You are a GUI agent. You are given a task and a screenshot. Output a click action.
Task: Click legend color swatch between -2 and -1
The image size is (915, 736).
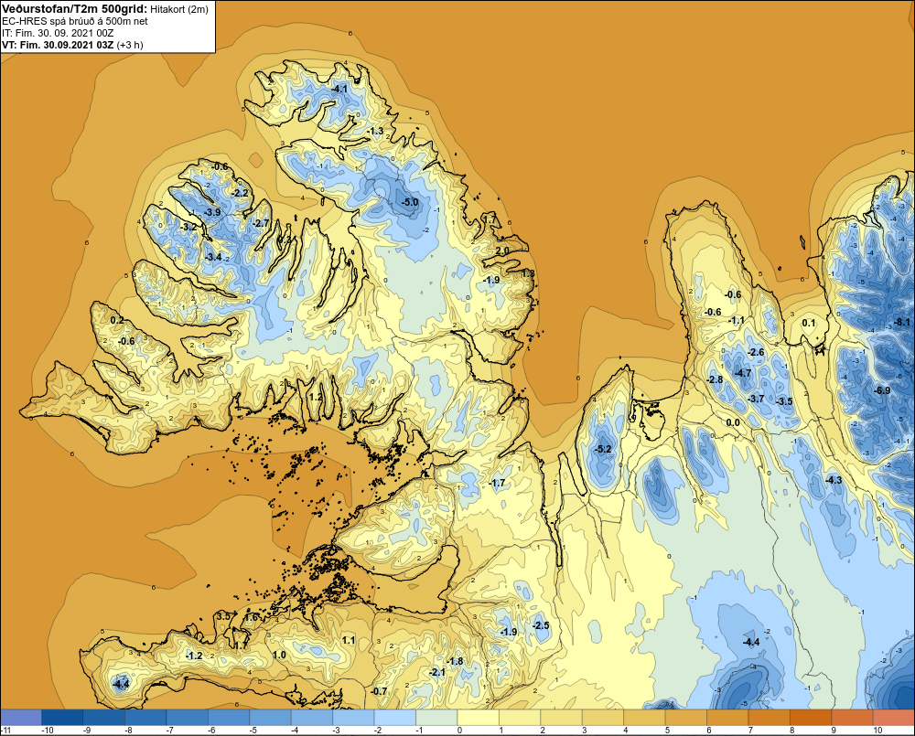[395, 717]
